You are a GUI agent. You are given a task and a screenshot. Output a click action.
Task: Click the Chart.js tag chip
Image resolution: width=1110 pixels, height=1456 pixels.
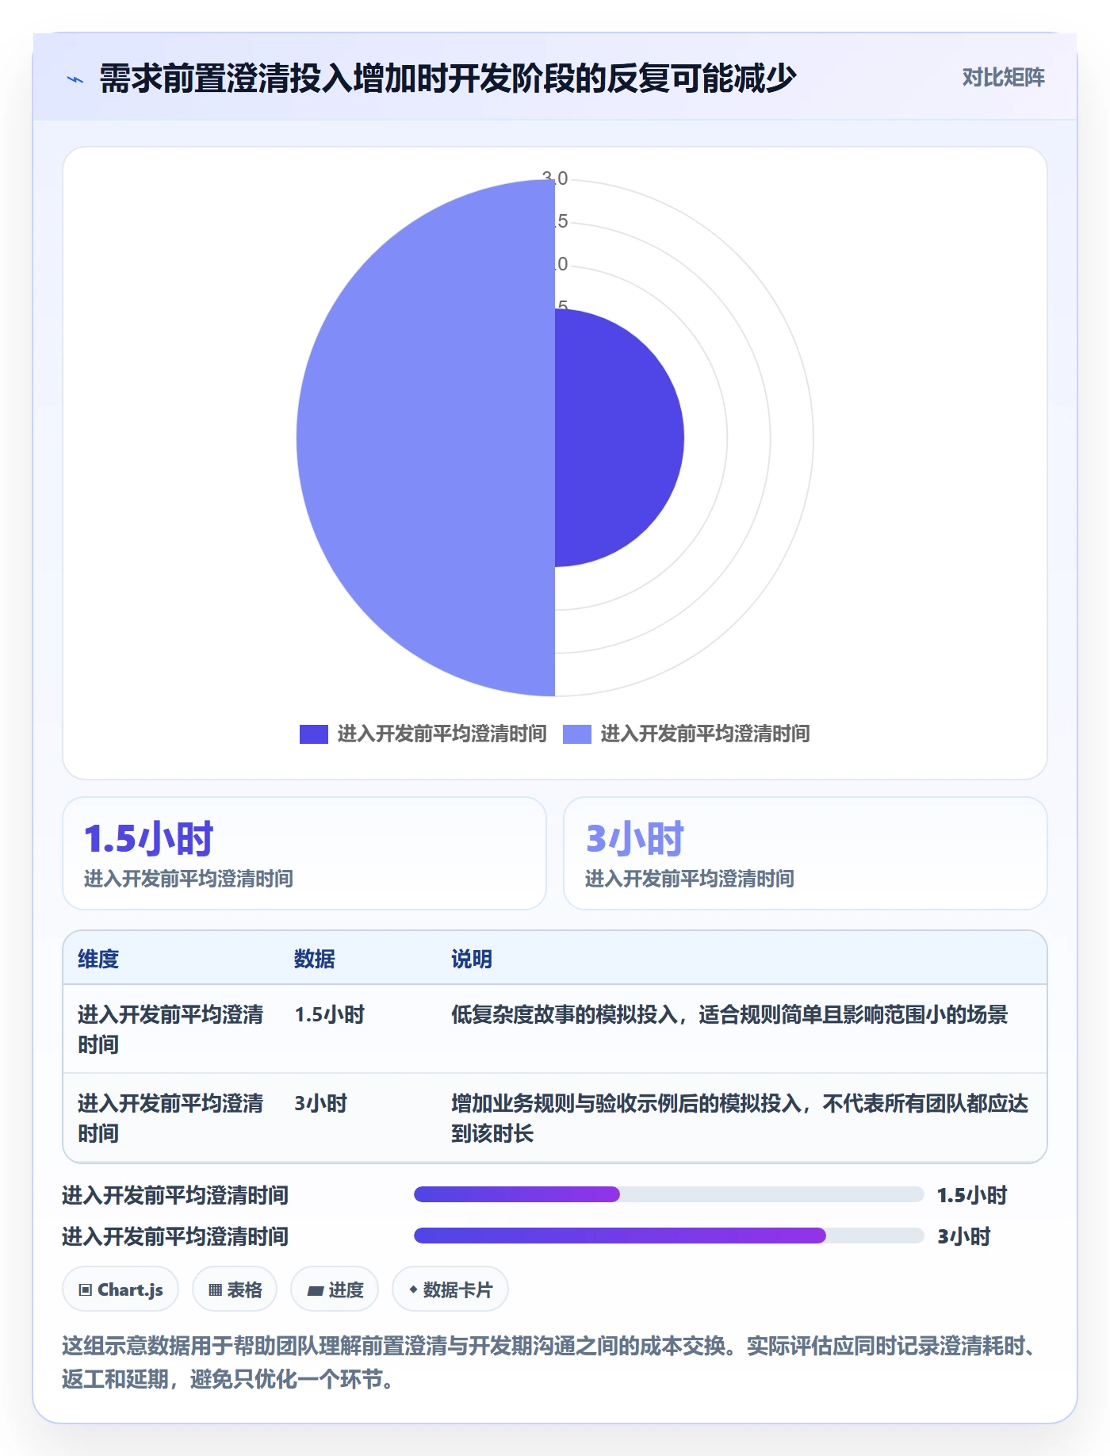click(x=121, y=1289)
